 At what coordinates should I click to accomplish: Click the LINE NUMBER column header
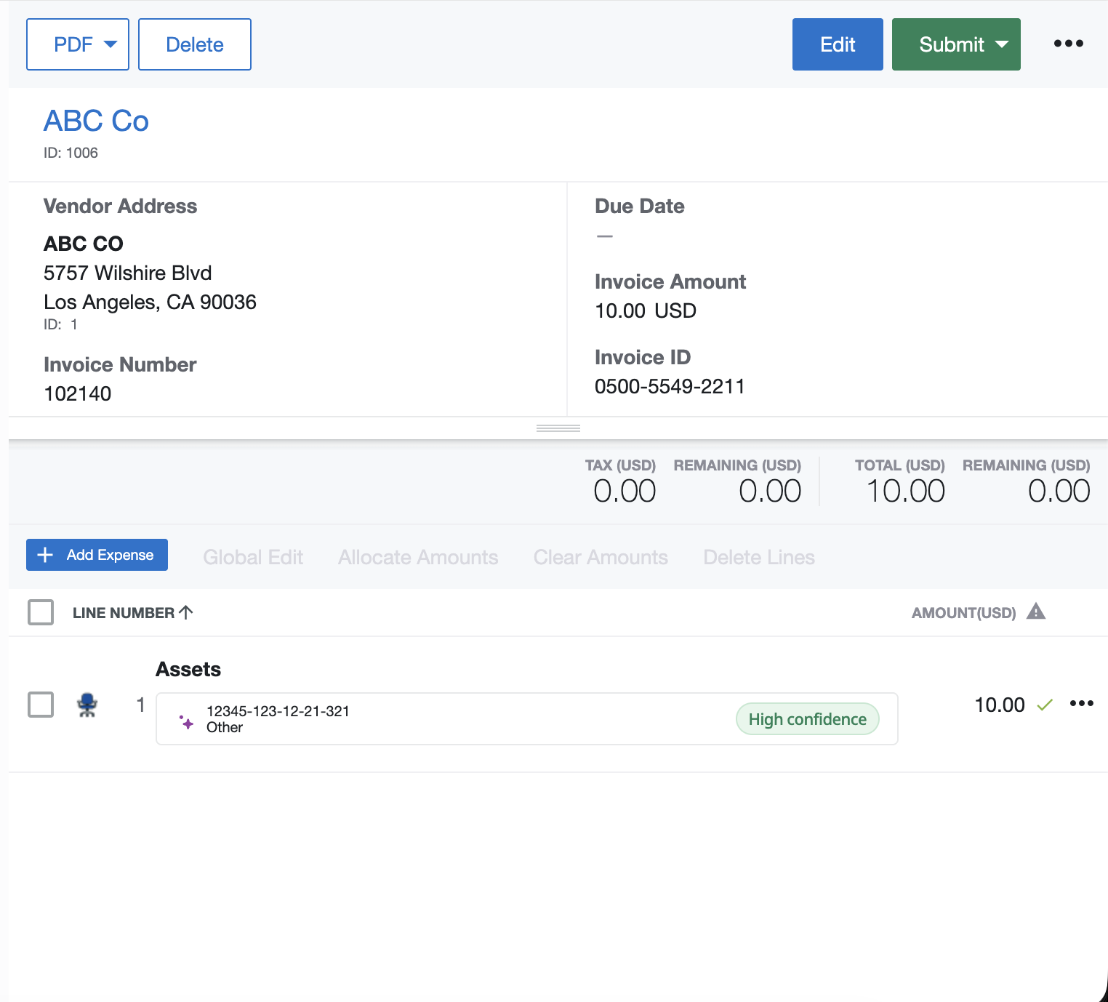click(124, 613)
